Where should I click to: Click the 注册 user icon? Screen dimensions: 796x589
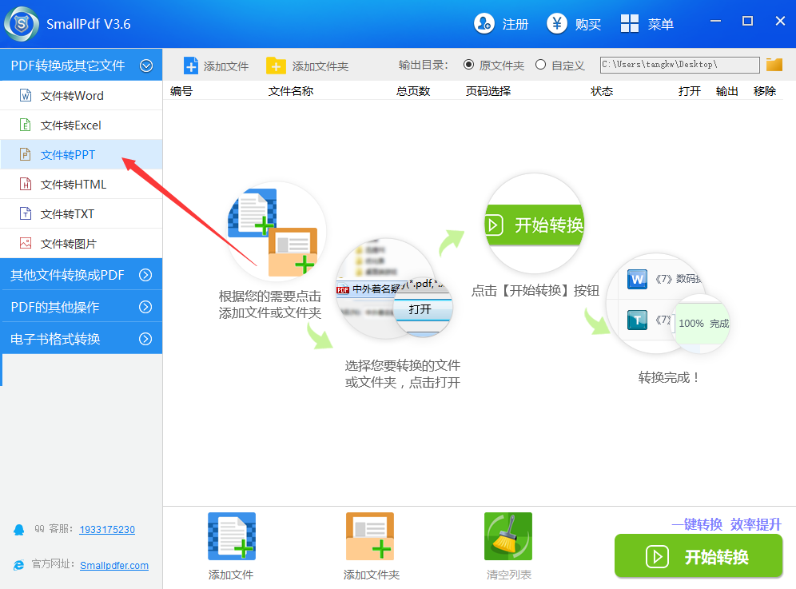point(484,23)
